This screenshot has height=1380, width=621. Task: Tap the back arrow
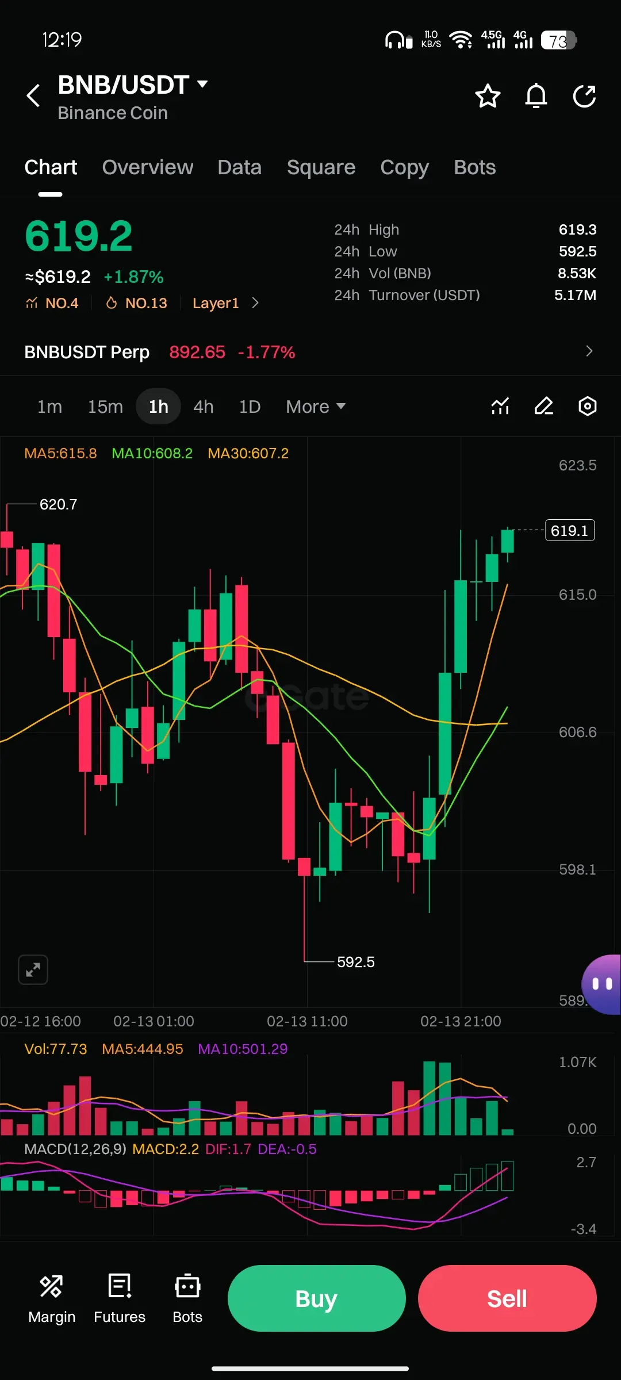coord(33,95)
